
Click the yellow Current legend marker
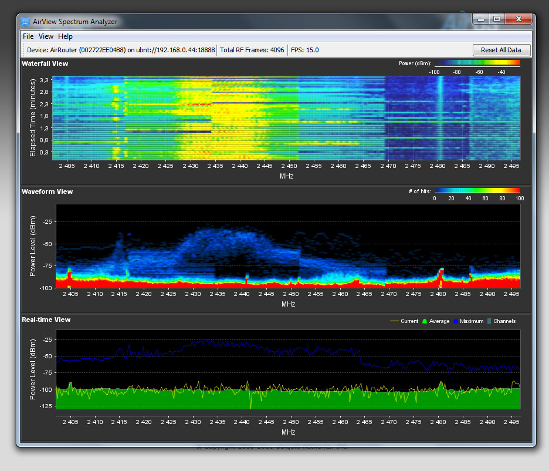[x=394, y=321]
